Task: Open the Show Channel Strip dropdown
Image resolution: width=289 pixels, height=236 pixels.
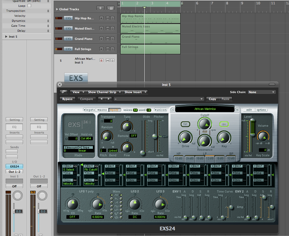Action: tap(104, 92)
